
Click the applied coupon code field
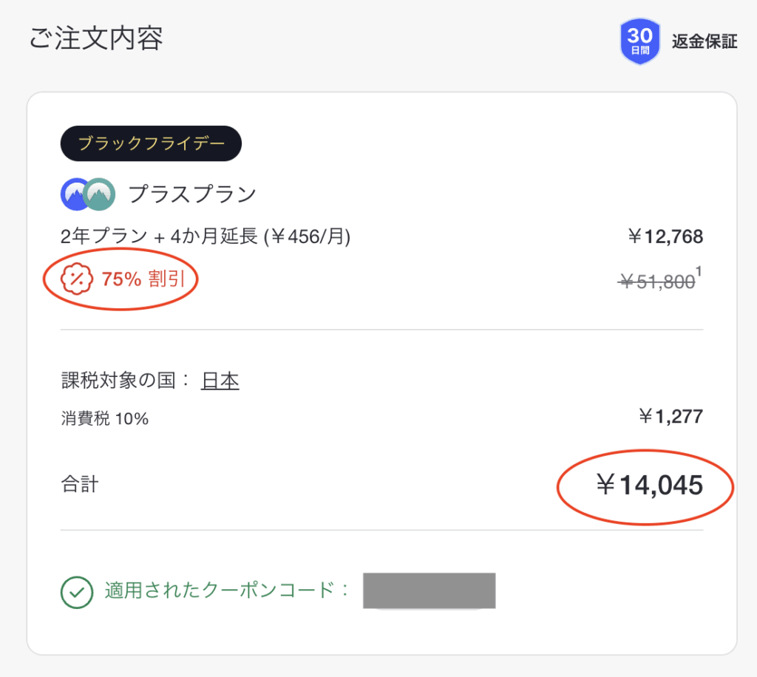[x=429, y=591]
